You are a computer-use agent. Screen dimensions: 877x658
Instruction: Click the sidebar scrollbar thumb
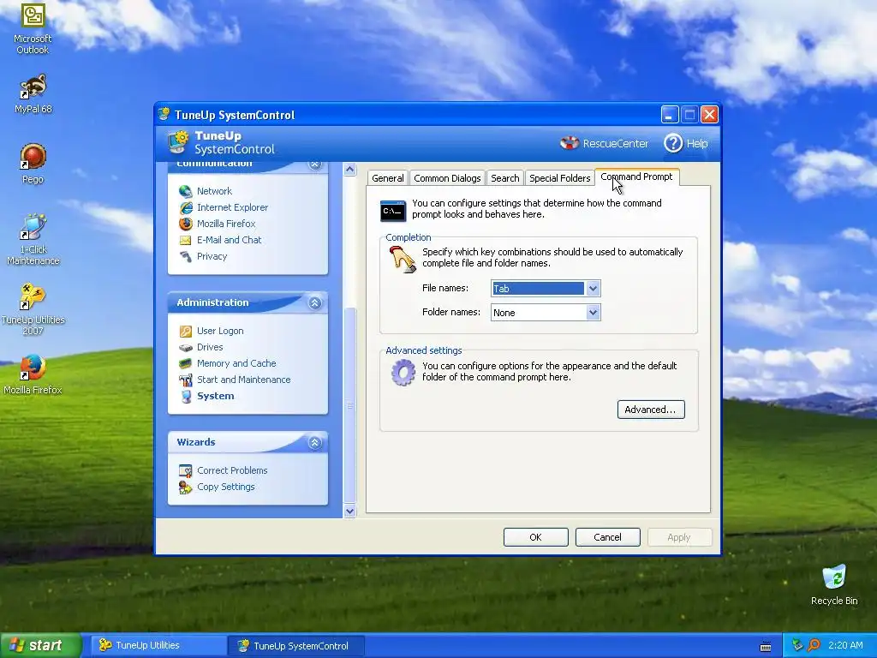point(349,404)
